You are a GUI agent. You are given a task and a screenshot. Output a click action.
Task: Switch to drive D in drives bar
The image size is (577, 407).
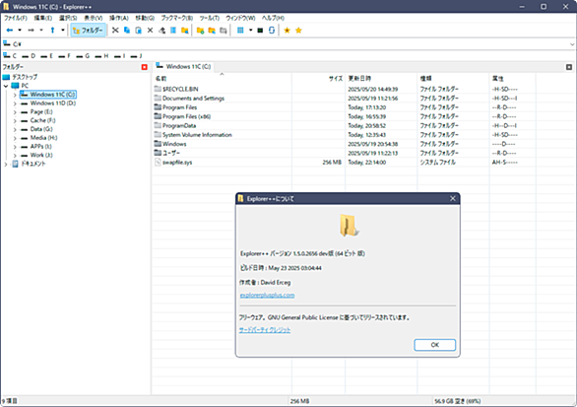coord(29,56)
